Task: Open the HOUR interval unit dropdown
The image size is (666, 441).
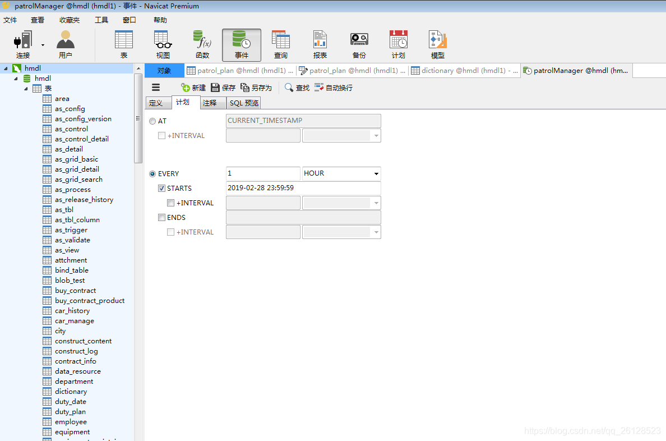Action: click(376, 173)
